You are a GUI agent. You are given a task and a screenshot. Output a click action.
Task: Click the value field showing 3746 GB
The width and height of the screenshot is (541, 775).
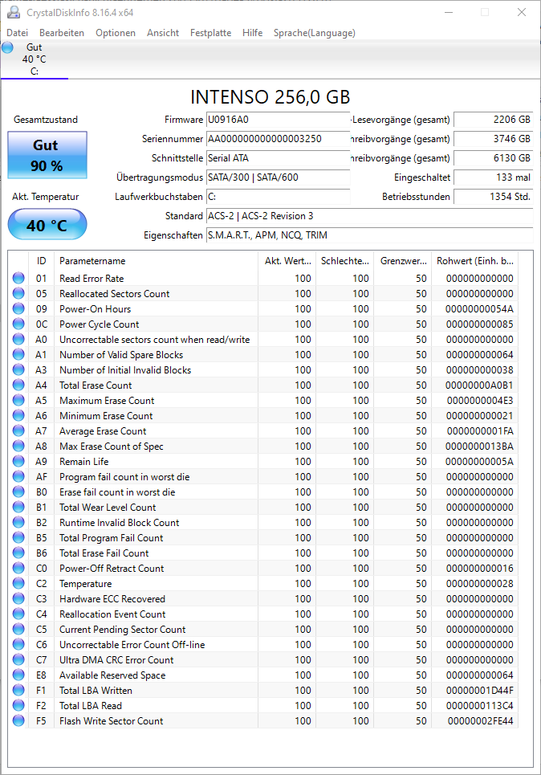494,139
